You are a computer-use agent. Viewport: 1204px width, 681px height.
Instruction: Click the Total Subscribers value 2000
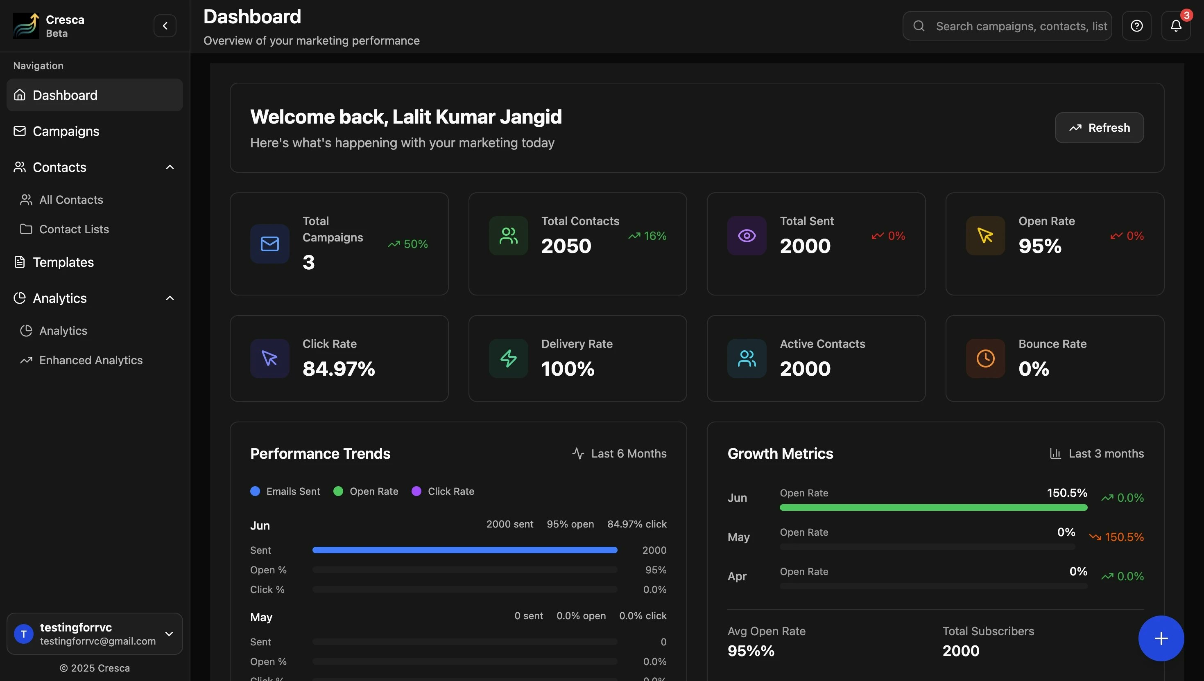pyautogui.click(x=961, y=651)
